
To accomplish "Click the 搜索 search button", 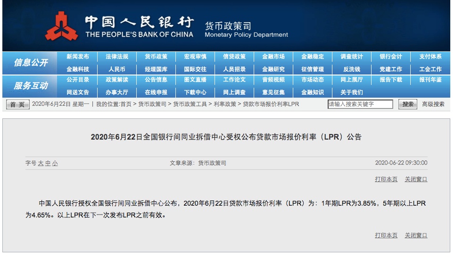I will [x=408, y=104].
